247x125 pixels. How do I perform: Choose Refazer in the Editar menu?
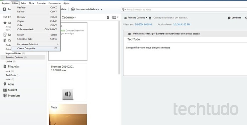click(36, 11)
